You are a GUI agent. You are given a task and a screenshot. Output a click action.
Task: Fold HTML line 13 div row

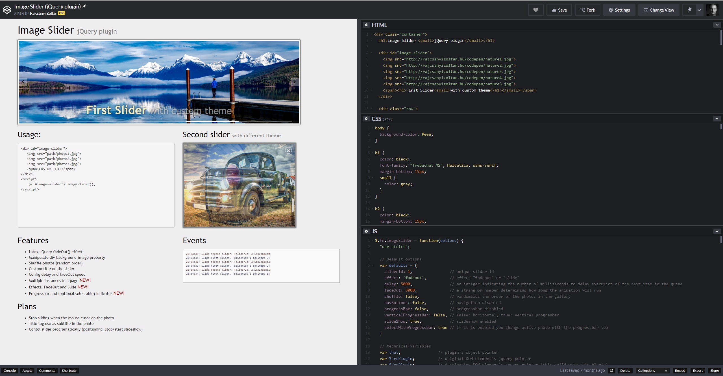371,109
